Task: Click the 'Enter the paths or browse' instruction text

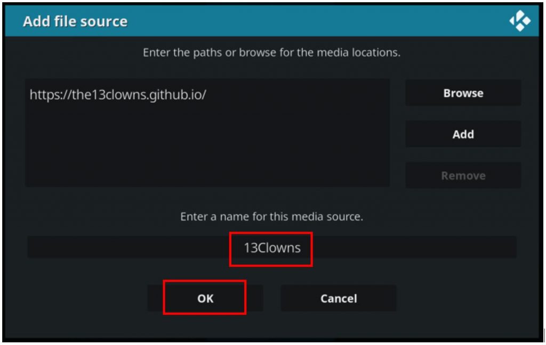Action: (x=271, y=53)
